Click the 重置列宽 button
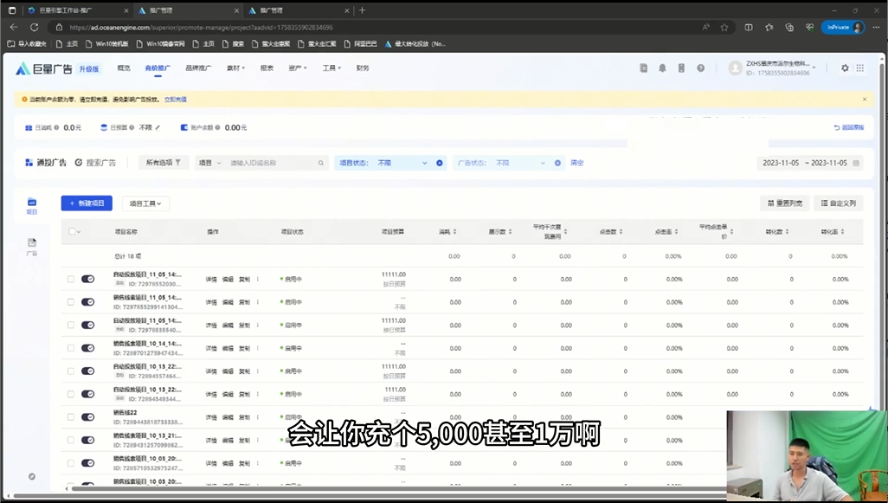This screenshot has height=503, width=888. pos(785,203)
